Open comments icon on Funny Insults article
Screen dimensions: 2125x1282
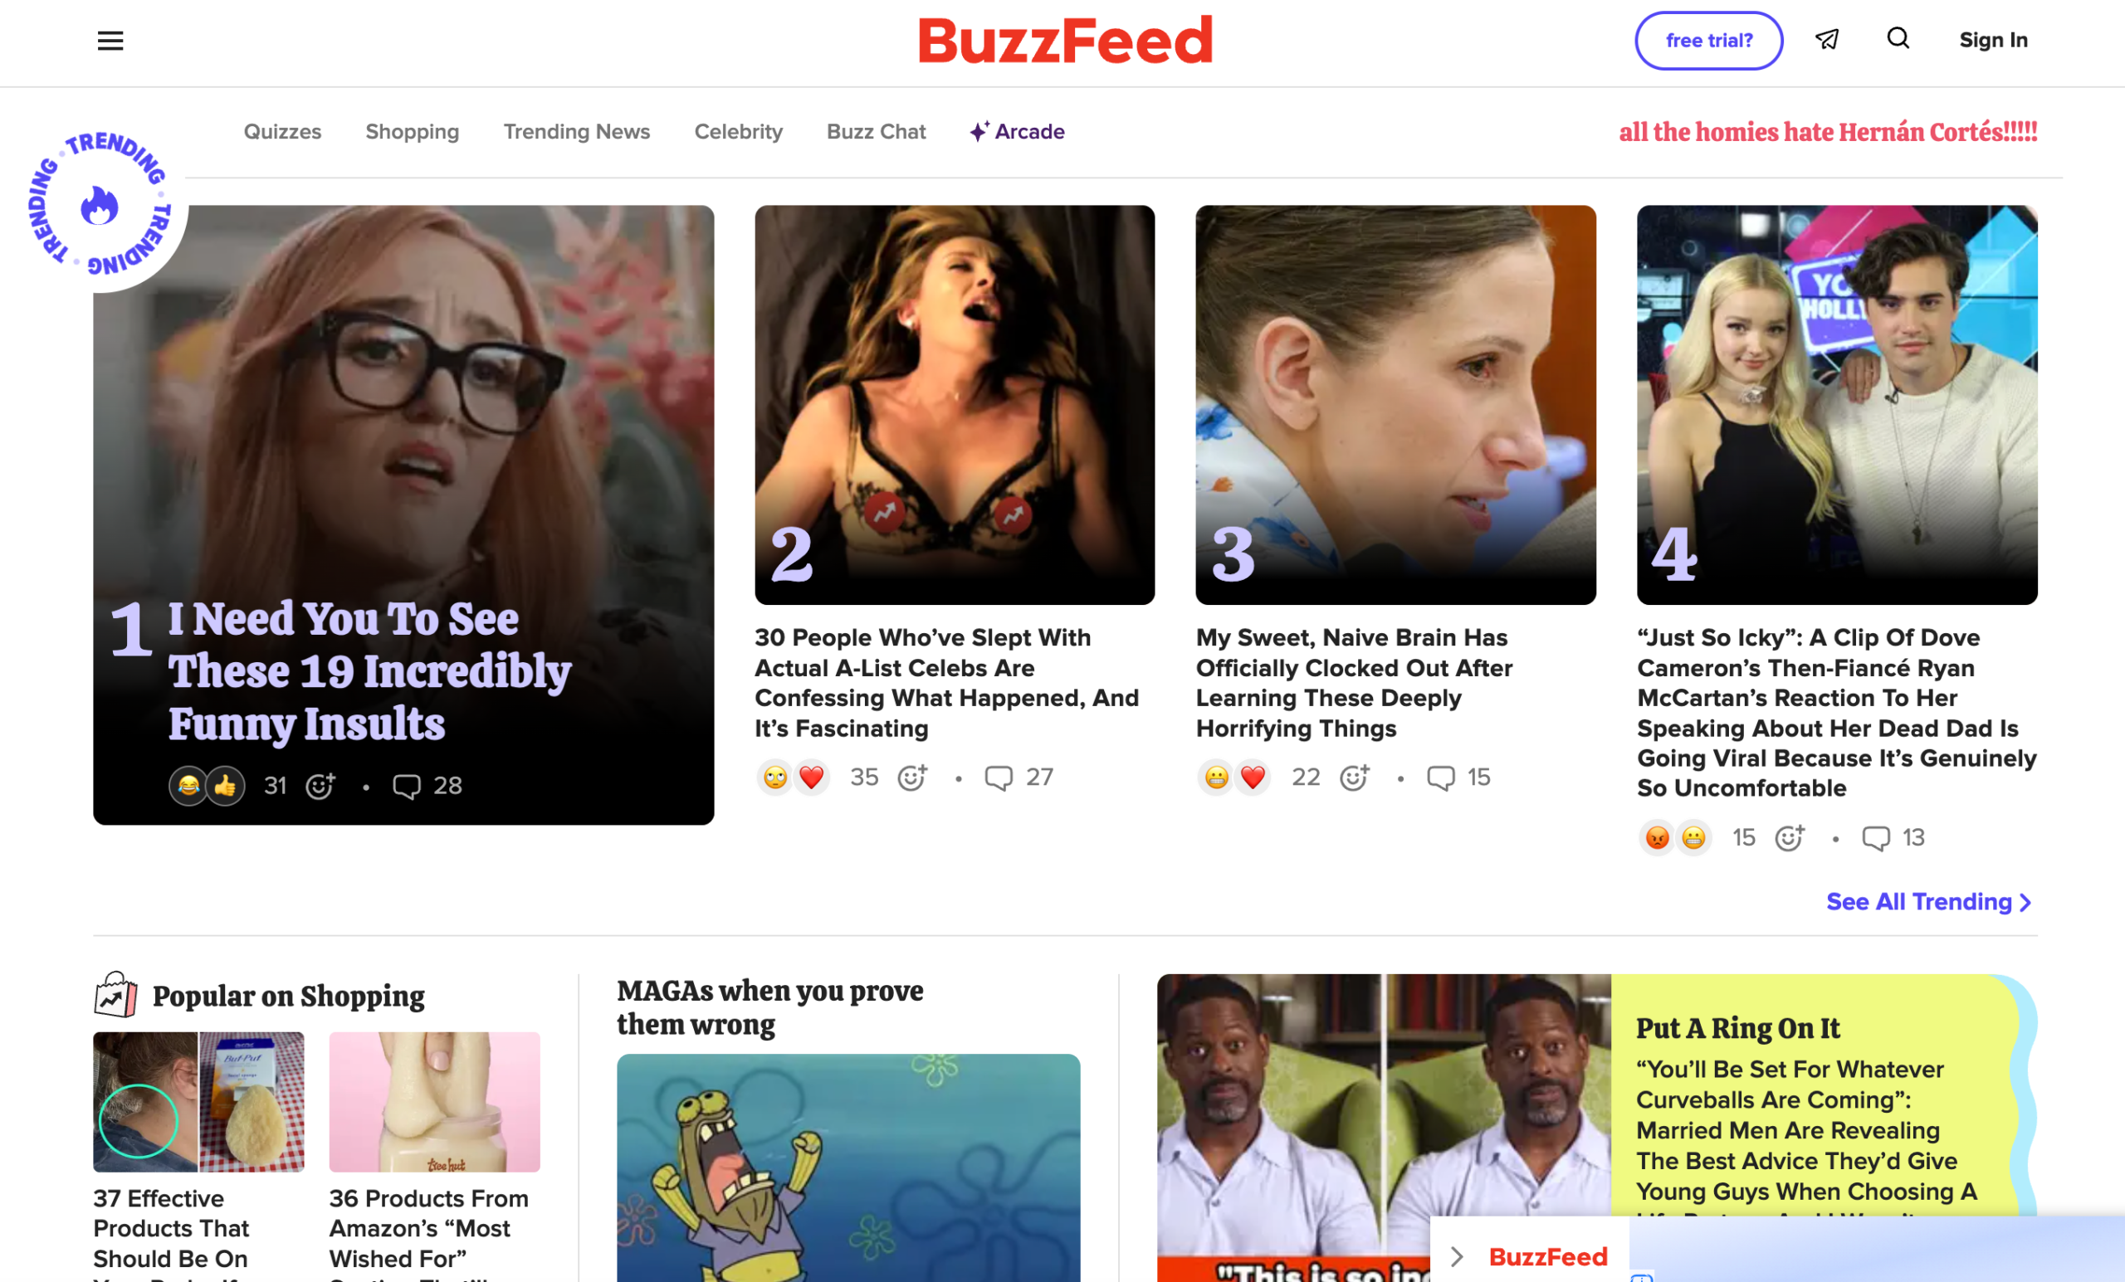pos(406,786)
